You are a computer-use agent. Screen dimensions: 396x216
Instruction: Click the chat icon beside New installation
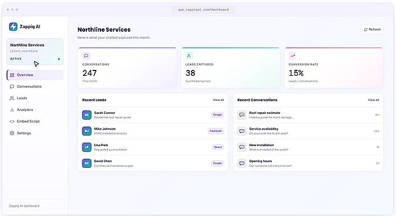point(241,147)
